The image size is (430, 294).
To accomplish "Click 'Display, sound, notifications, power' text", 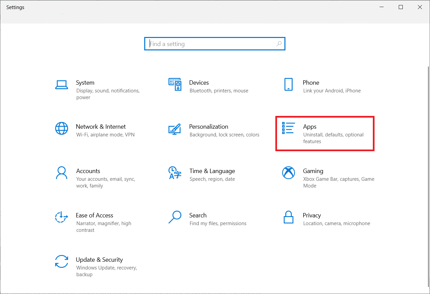I will click(x=108, y=94).
